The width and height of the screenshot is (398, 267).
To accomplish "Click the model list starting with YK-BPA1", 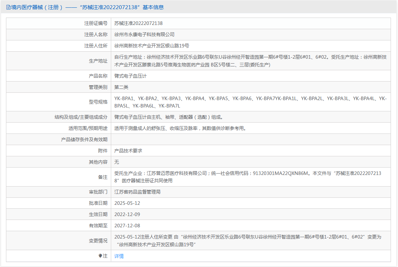I will 251,102.
